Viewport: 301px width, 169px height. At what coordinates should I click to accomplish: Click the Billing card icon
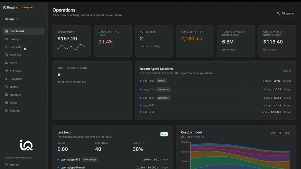click(7, 103)
